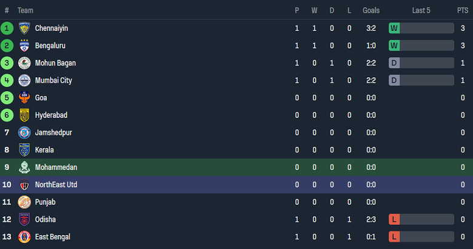Click the Mumbai City club logo

(24, 80)
